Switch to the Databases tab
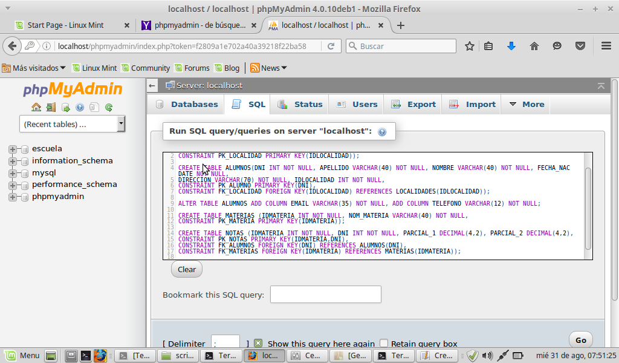 [x=187, y=104]
